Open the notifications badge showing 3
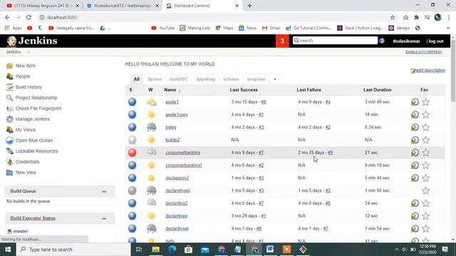456x256 pixels. [x=282, y=41]
